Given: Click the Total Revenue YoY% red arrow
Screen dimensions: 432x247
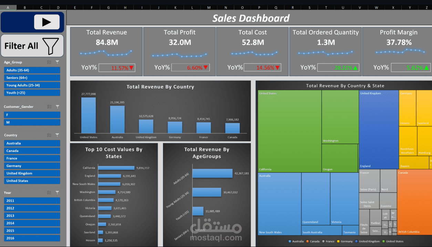Looking at the screenshot, I should 132,68.
